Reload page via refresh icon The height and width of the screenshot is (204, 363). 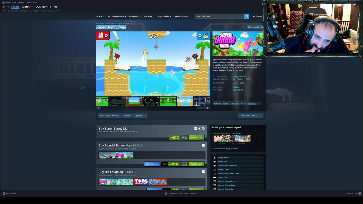pyautogui.click(x=4, y=11)
